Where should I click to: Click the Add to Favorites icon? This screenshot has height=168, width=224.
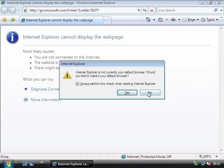click(x=13, y=20)
